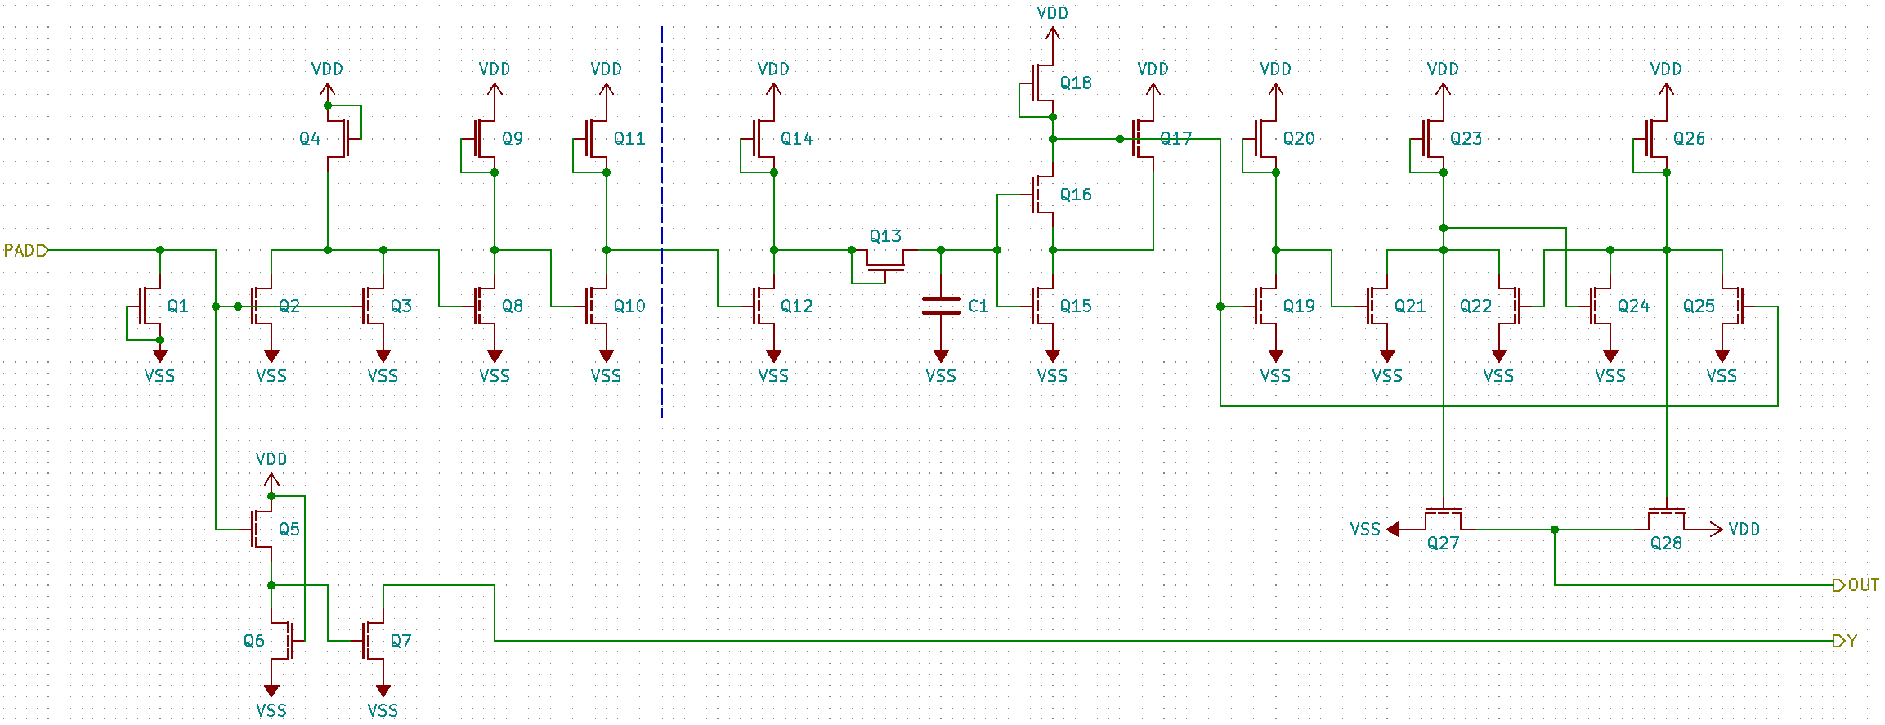The height and width of the screenshot is (725, 1885).
Task: Select transistor Q2 symbol
Action: [x=262, y=307]
